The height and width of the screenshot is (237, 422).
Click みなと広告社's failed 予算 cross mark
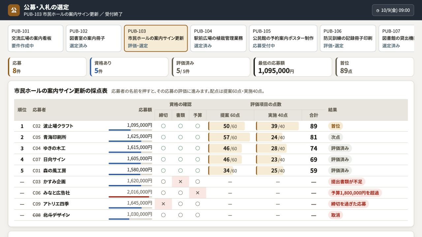[x=197, y=193]
